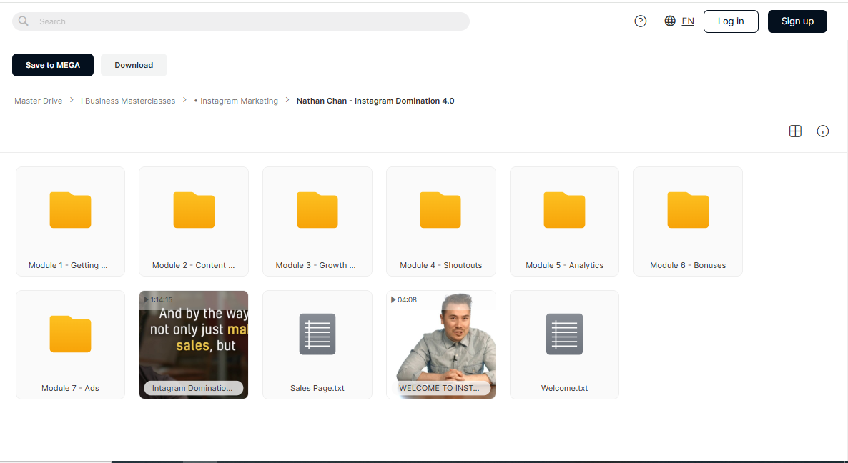The width and height of the screenshot is (848, 463).
Task: Click the Module 6 - Bonuses label
Action: click(688, 265)
